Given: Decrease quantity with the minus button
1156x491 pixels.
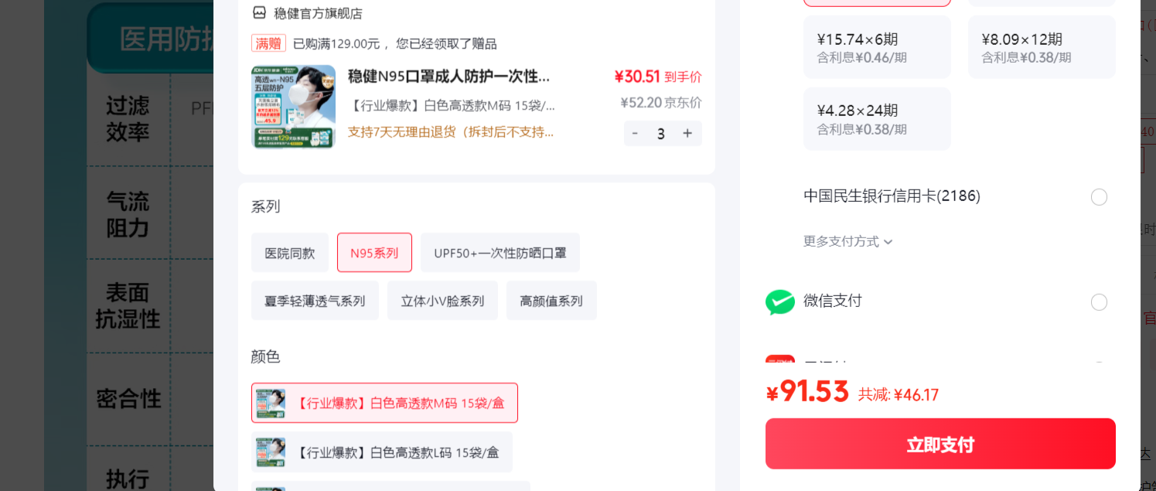Looking at the screenshot, I should [x=635, y=133].
